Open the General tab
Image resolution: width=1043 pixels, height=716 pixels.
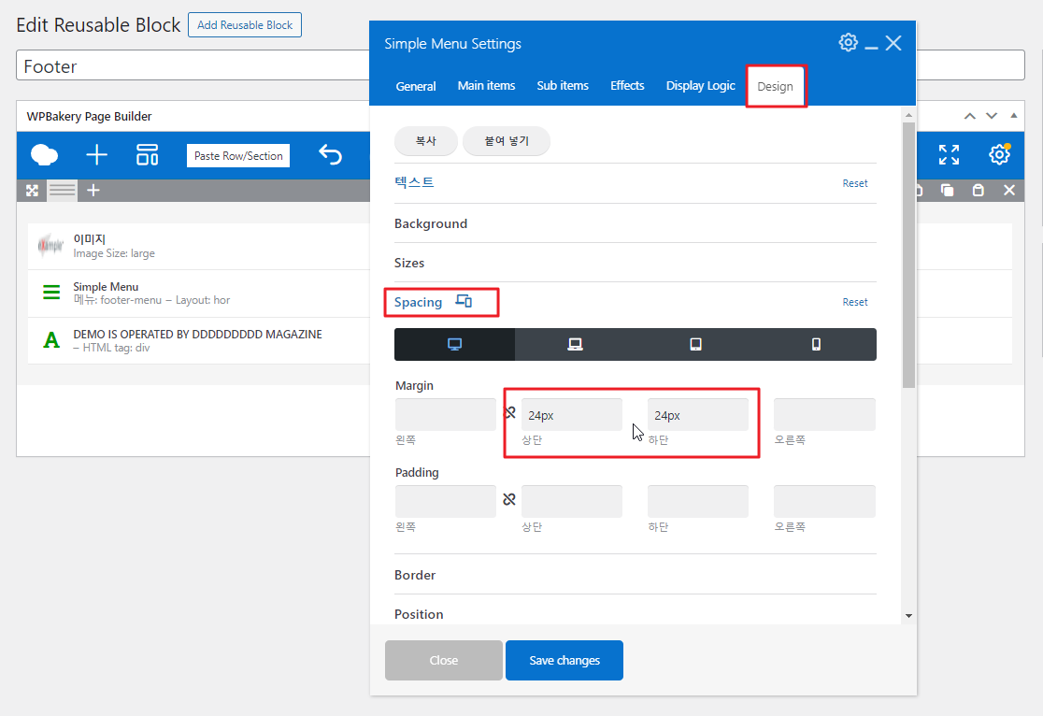pyautogui.click(x=416, y=86)
